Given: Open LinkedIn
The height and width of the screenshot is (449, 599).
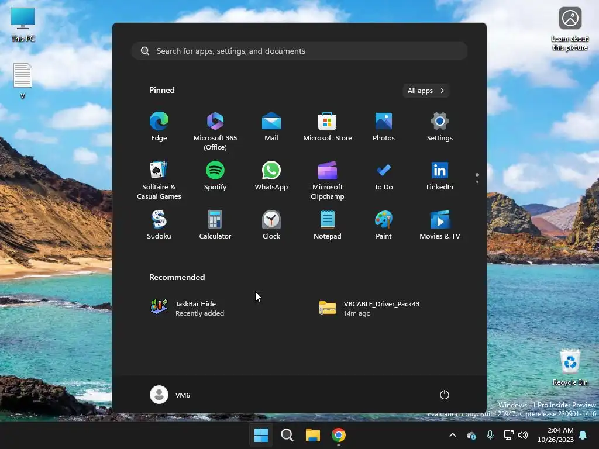Looking at the screenshot, I should [x=440, y=176].
